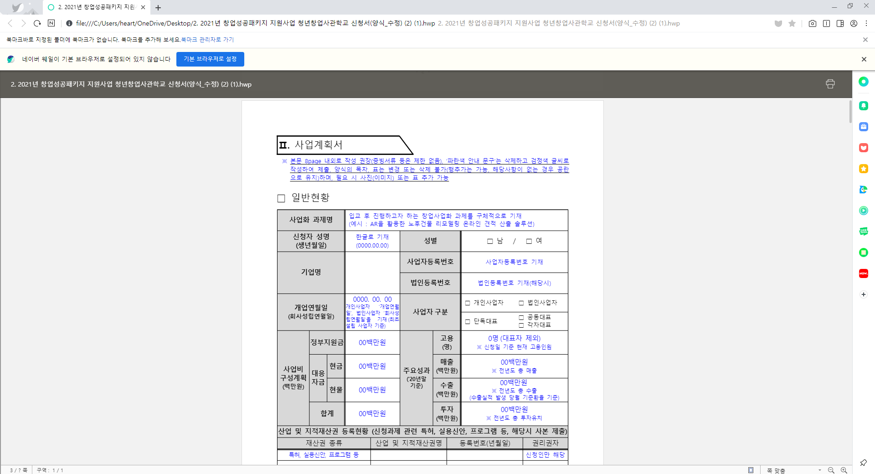Click 기본 브라우저로 설정 button

coord(210,59)
